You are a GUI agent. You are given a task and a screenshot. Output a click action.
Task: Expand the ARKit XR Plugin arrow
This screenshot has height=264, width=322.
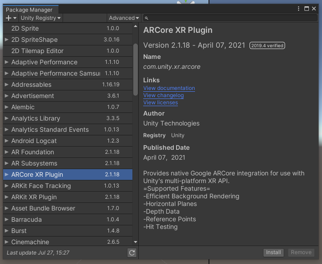pyautogui.click(x=7, y=197)
